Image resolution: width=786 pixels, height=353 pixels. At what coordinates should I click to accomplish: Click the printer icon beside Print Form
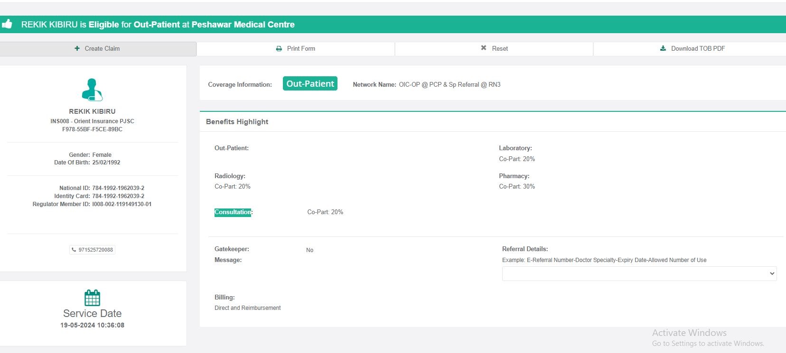pos(279,48)
